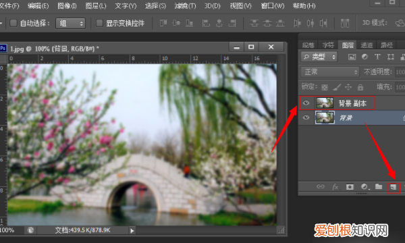Open the 组 auto-select dropdown
The image size is (405, 243).
click(x=70, y=24)
